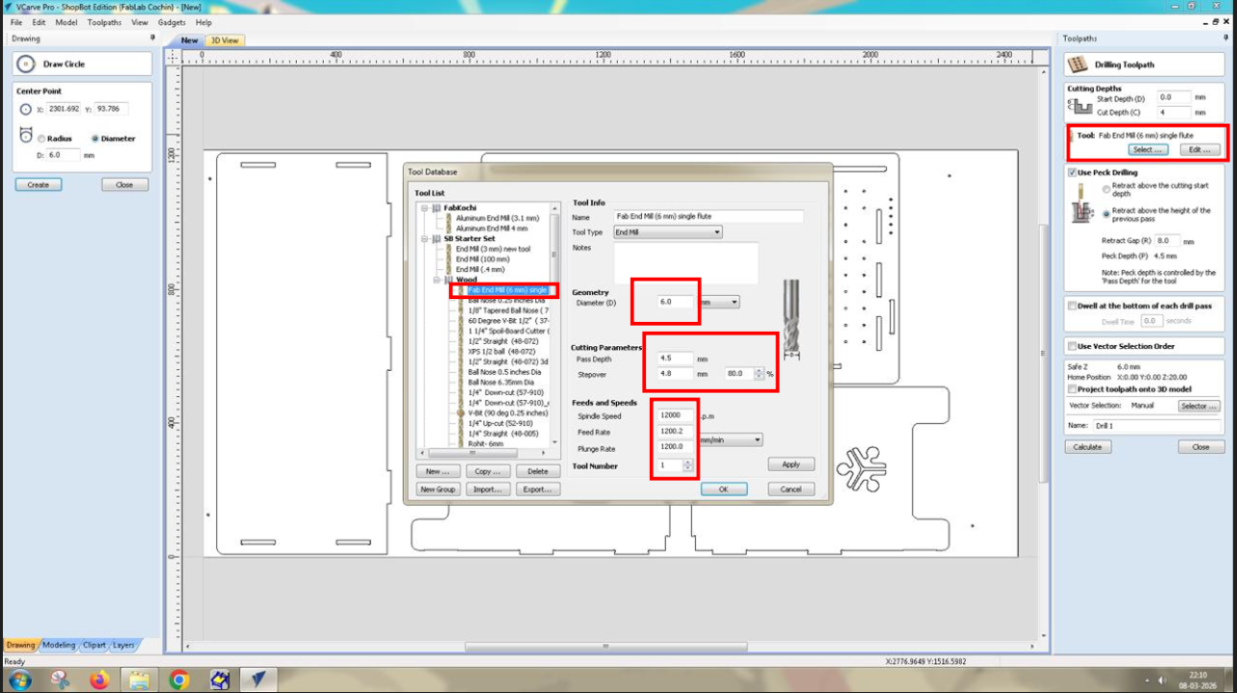Click the FabKochi group icon in Tool List

pos(436,208)
